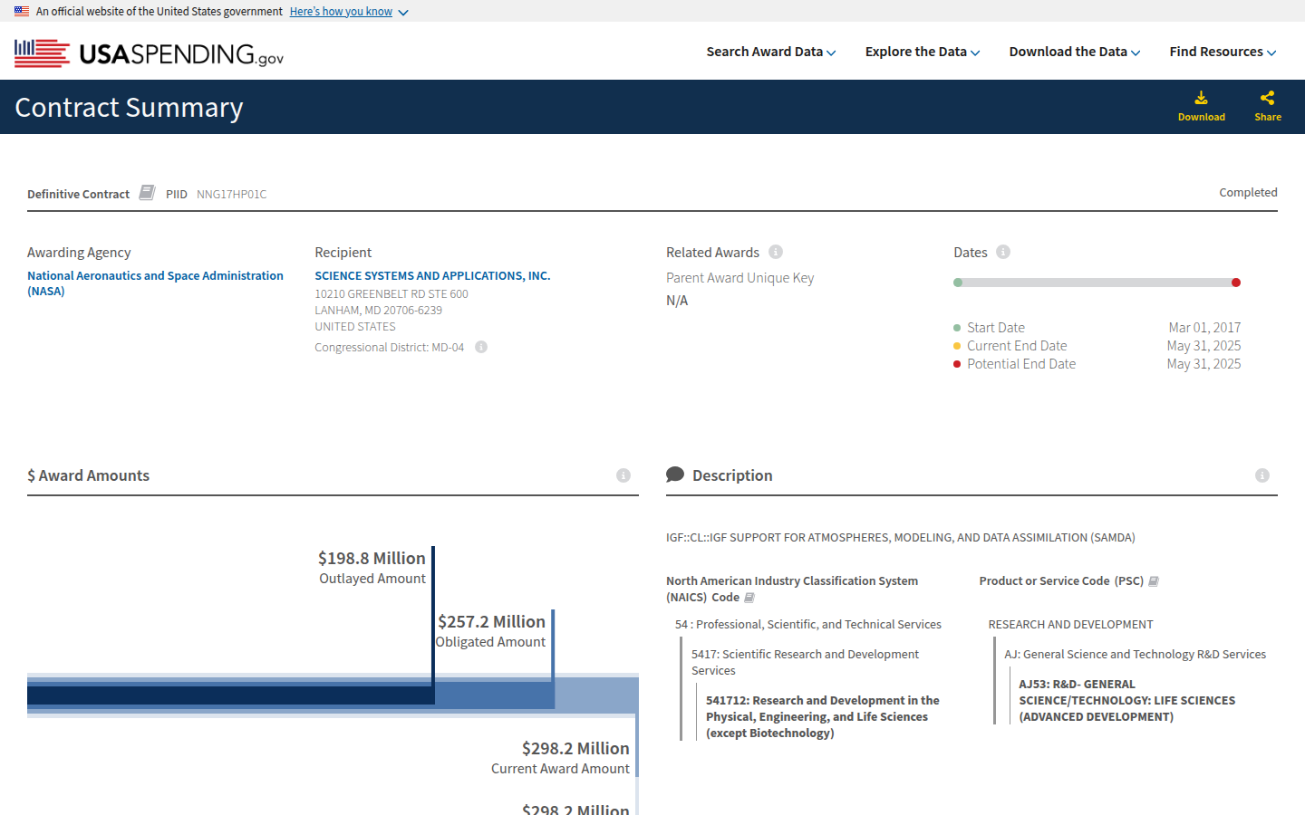Image resolution: width=1305 pixels, height=815 pixels.
Task: Click the SAMDA description text
Action: [900, 537]
